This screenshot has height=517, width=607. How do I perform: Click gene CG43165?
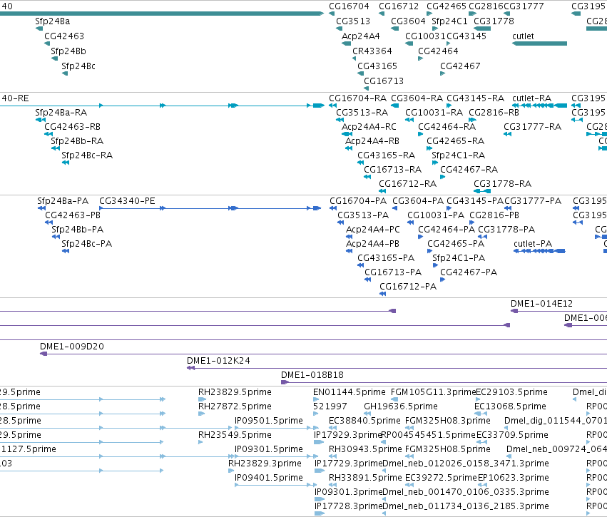click(377, 66)
